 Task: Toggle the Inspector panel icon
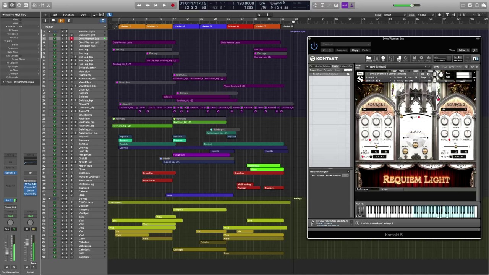12,5
